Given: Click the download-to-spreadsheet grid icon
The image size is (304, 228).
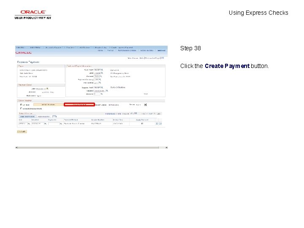Looking at the screenshot, I should tap(136, 113).
